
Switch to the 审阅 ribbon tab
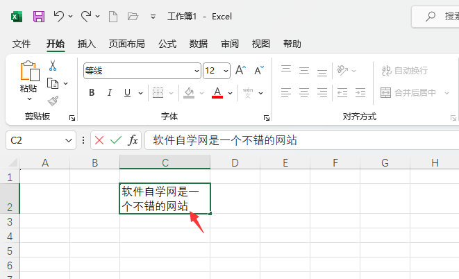tap(230, 44)
